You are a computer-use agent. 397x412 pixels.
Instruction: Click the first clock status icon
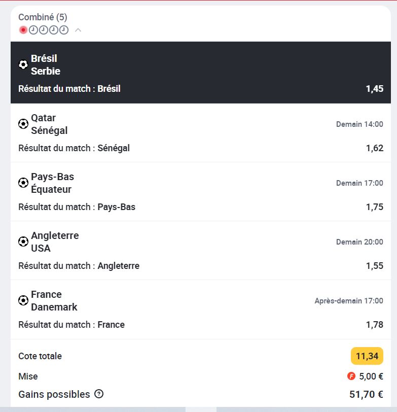[x=33, y=30]
